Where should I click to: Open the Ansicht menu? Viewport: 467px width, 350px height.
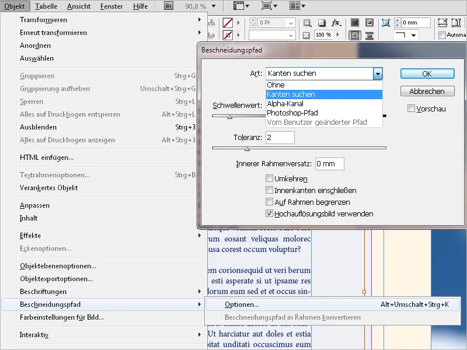point(79,6)
